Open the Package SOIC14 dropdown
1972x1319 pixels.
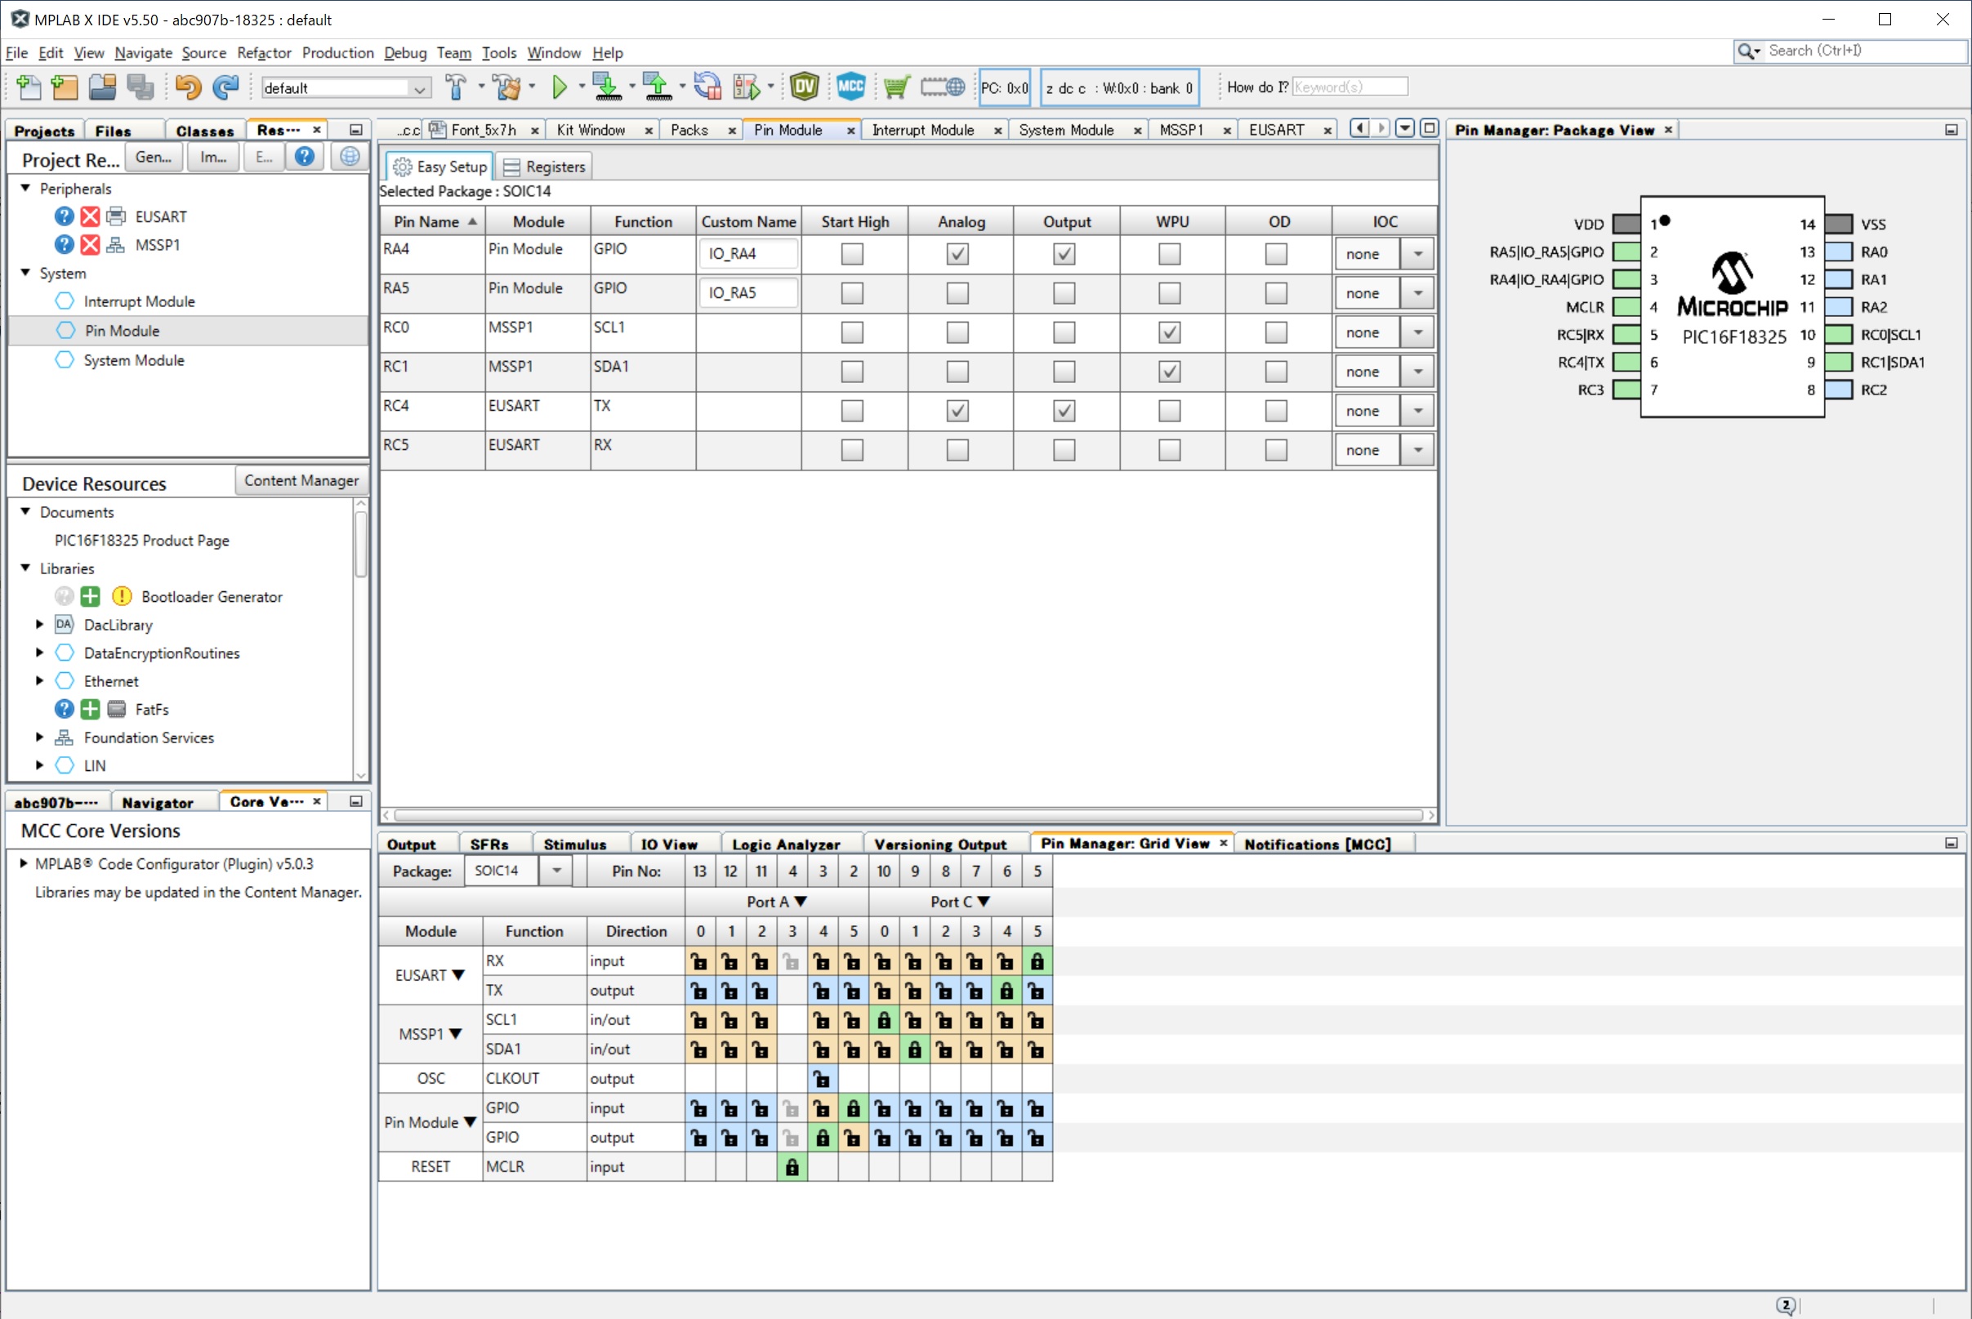pyautogui.click(x=556, y=871)
